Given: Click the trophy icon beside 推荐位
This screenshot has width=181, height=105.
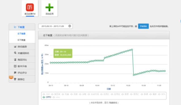Looking at the screenshot, I should click(x=15, y=79).
